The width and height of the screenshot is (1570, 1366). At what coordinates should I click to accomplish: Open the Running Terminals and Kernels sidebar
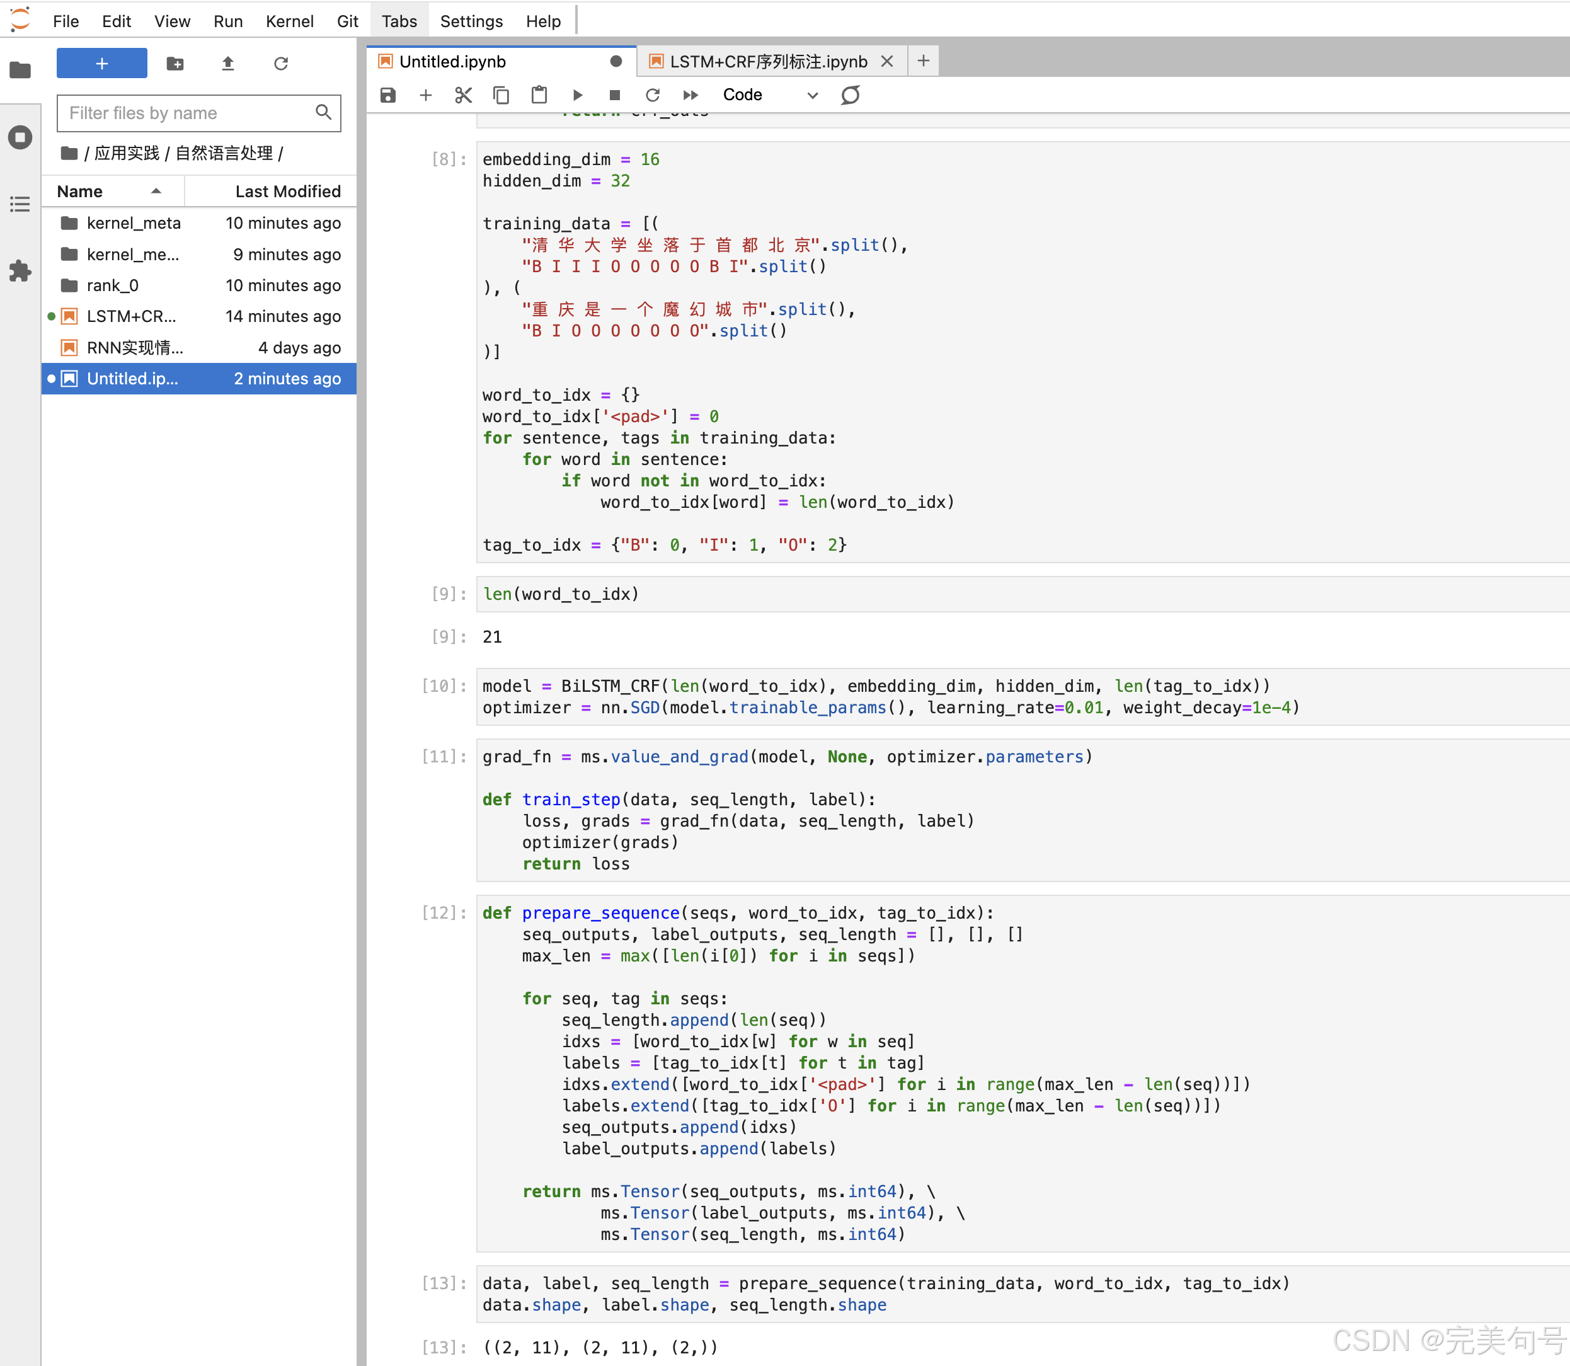[x=21, y=137]
